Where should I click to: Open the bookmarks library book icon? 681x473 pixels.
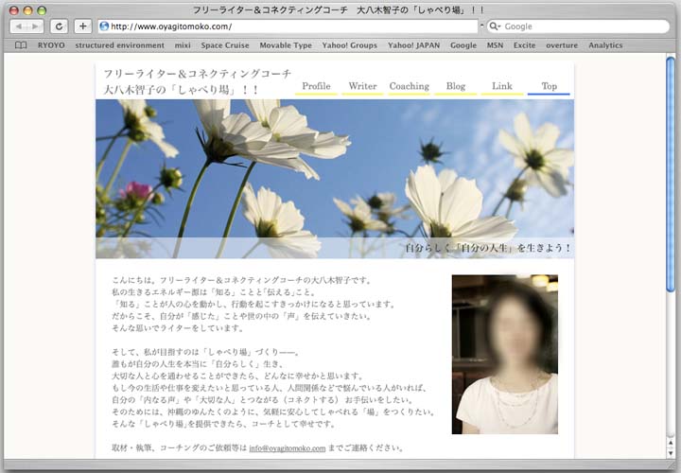click(21, 45)
